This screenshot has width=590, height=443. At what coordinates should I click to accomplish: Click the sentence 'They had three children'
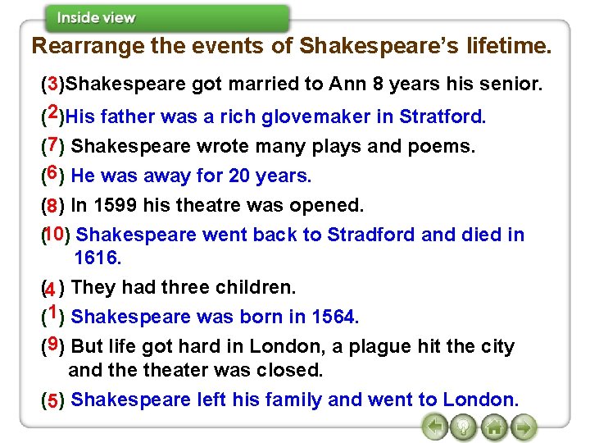pos(184,288)
